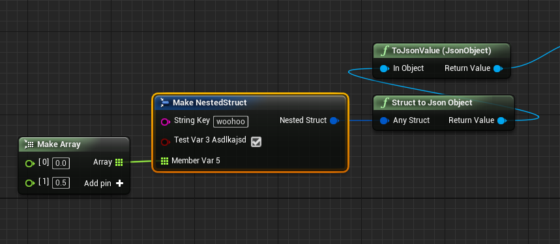Click the In Object input pin

tap(384, 68)
